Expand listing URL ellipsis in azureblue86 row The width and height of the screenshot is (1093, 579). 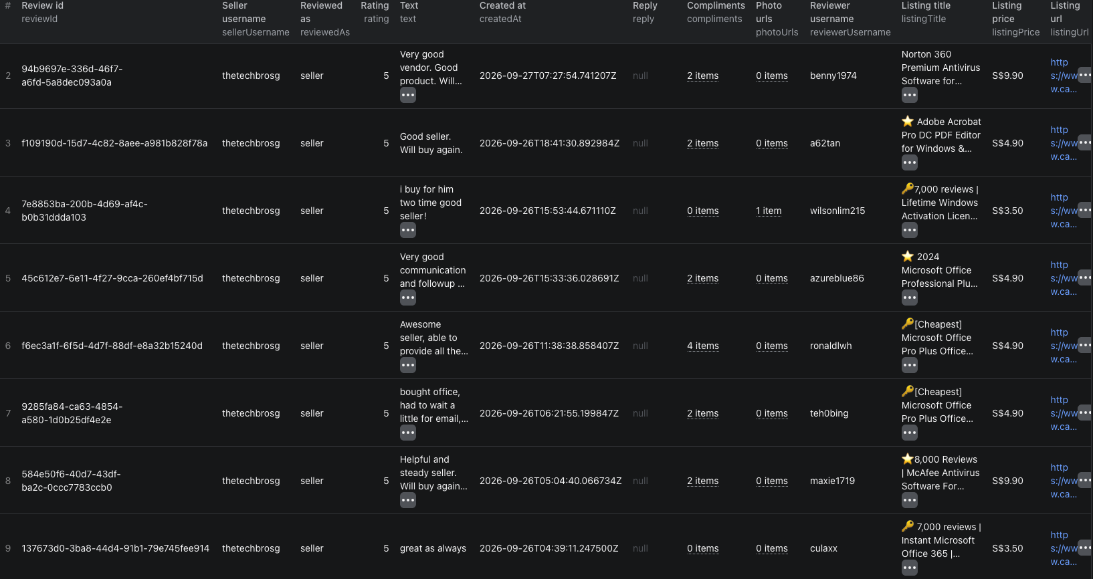(1085, 278)
